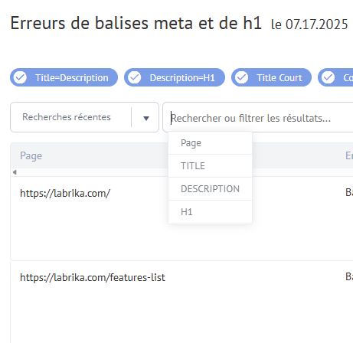Viewport: 353px width, 343px height.
Task: Click the checkmark icon on the partially visible chip
Action: [328, 77]
